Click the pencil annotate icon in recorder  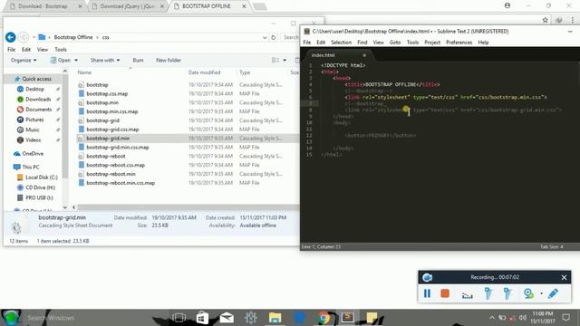coord(554,293)
